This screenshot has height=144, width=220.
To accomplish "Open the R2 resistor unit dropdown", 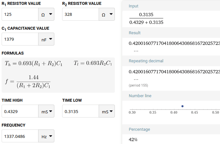I will pos(107,14).
